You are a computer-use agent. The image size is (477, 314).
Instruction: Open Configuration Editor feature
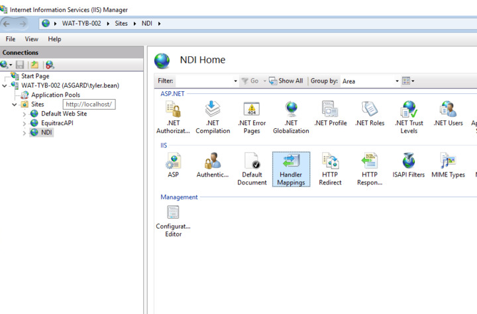[173, 221]
